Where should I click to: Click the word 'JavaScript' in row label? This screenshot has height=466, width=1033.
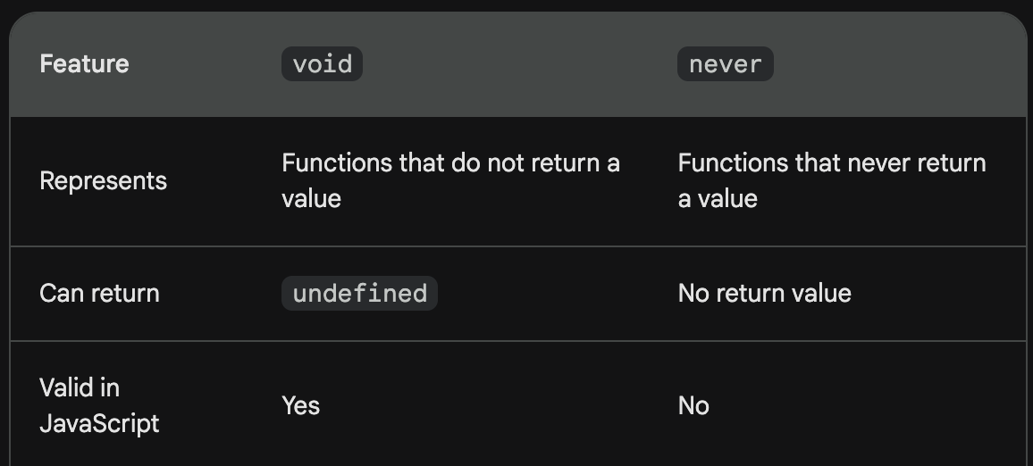pyautogui.click(x=99, y=424)
